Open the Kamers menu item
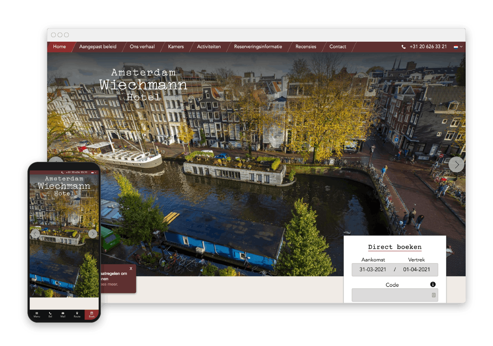This screenshot has width=493, height=346. coord(176,47)
